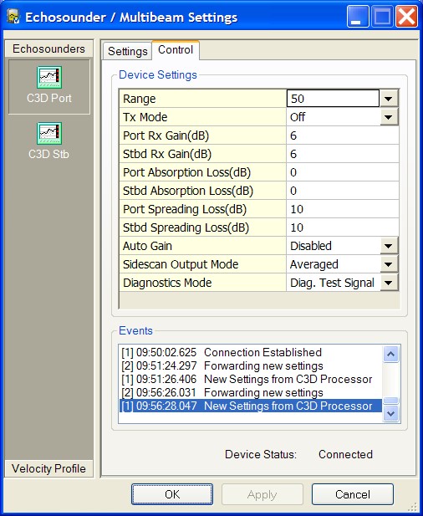Viewport: 423px width, 516px height.
Task: Open the Velocity Profile panel
Action: 48,468
